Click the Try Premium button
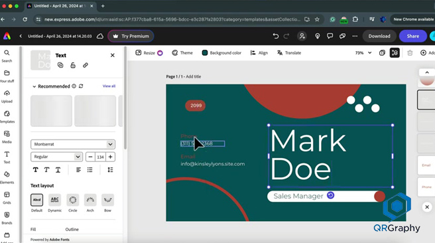435x243 pixels. (x=131, y=36)
